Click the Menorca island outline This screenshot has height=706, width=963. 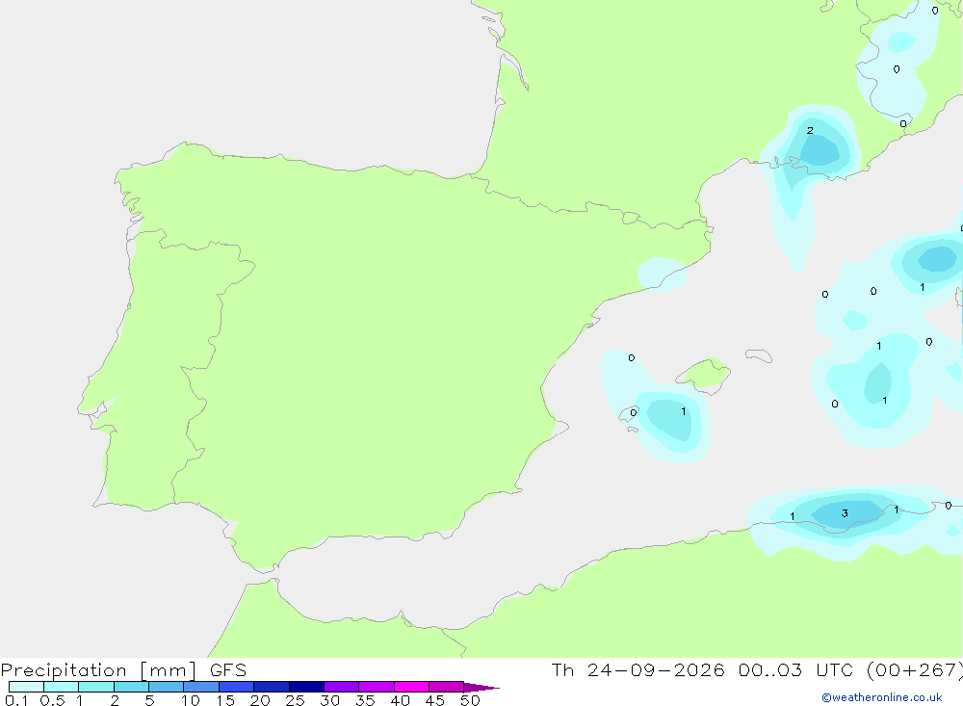point(759,355)
